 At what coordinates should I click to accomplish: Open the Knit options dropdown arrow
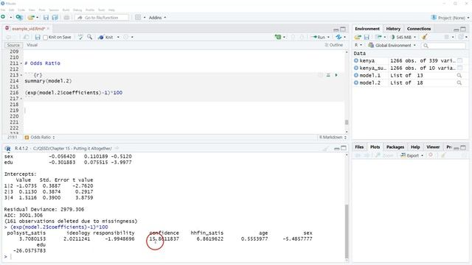tap(118, 38)
